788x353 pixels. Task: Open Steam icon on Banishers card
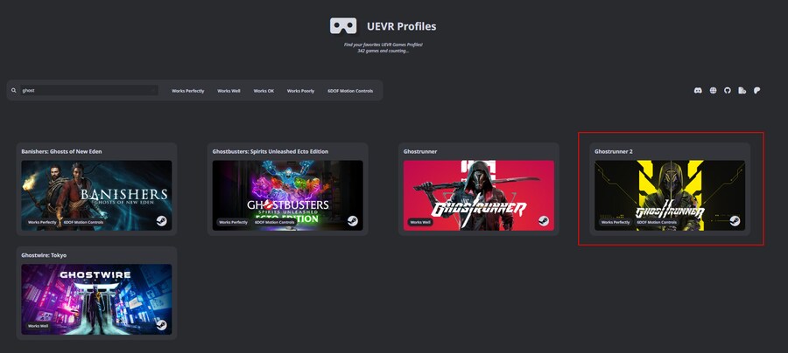click(162, 221)
